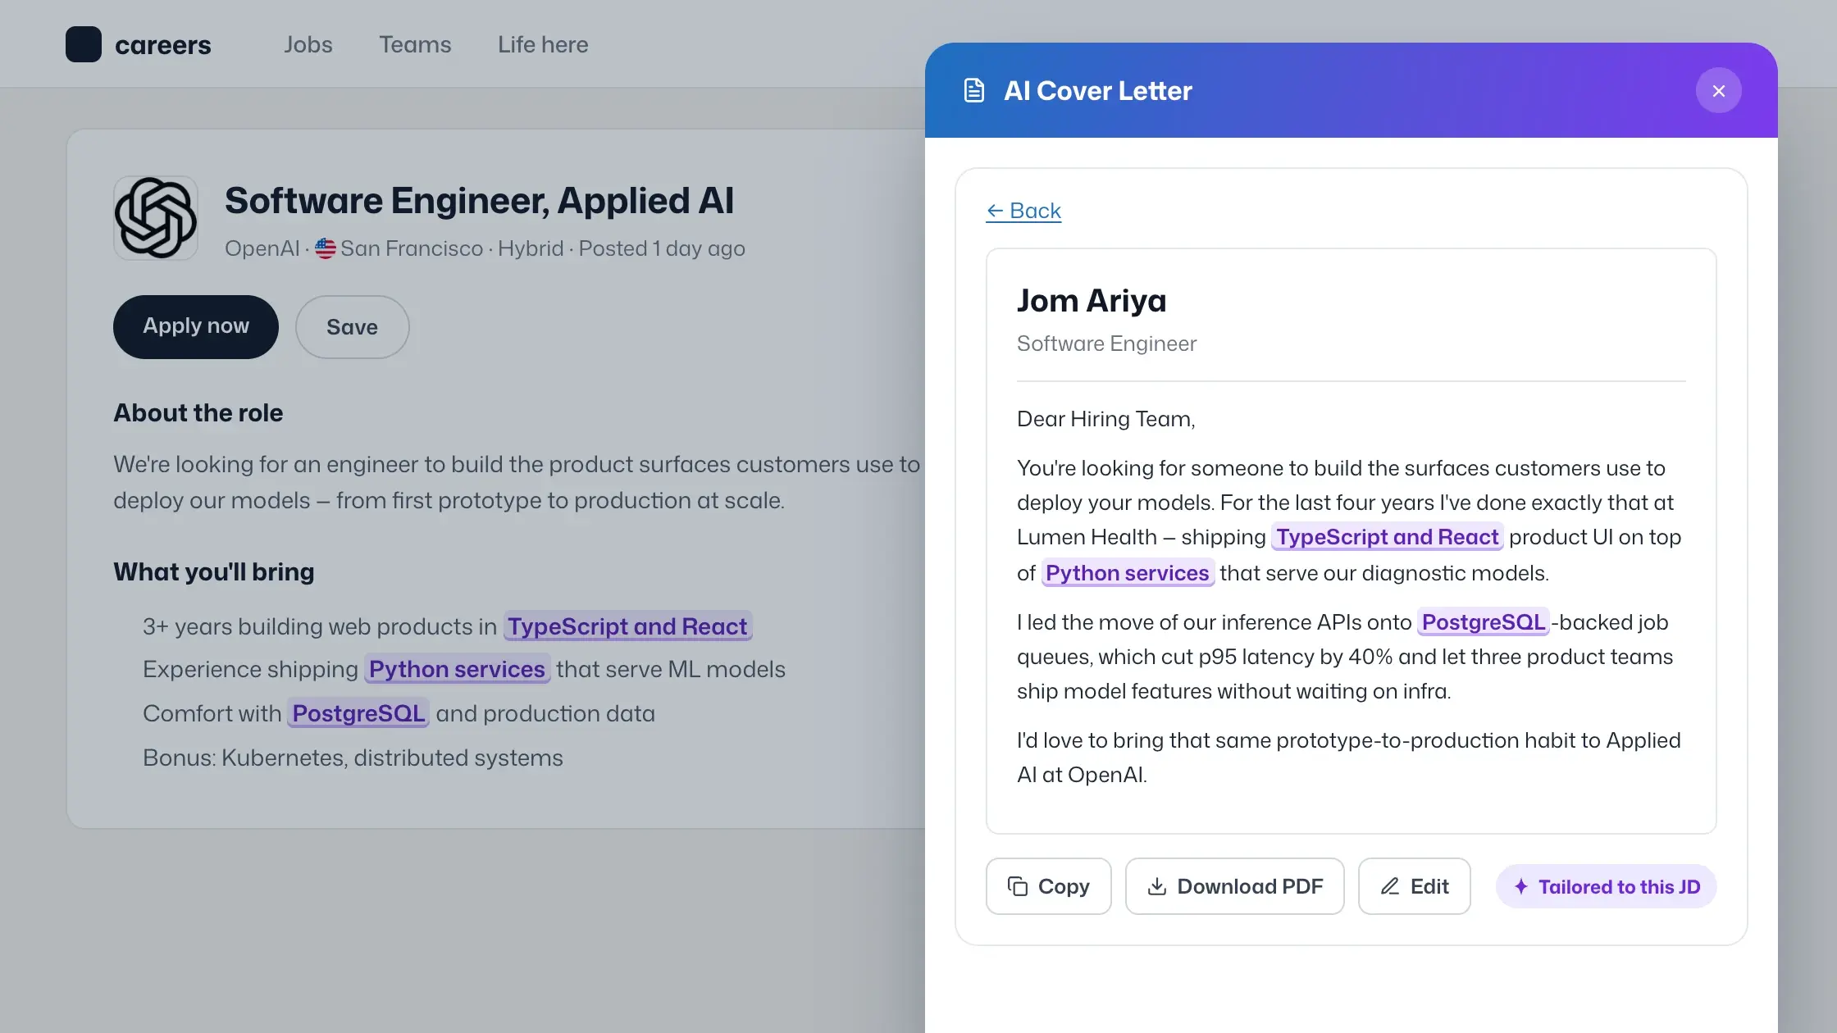Apply now for the job

196,326
